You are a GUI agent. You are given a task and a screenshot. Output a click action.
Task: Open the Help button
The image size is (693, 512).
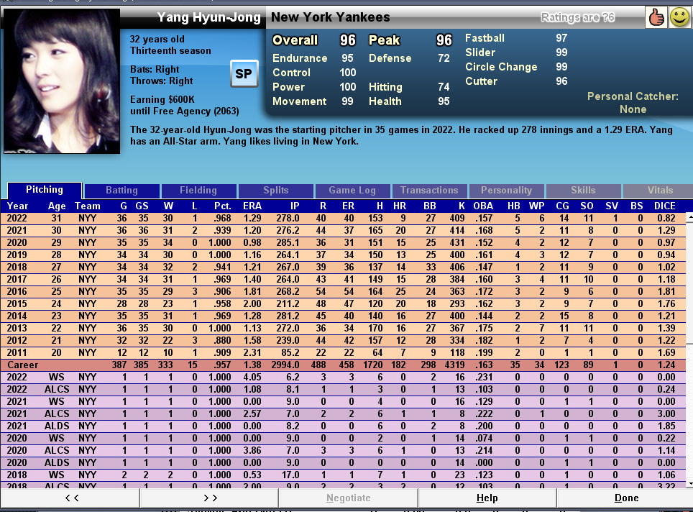pyautogui.click(x=487, y=498)
